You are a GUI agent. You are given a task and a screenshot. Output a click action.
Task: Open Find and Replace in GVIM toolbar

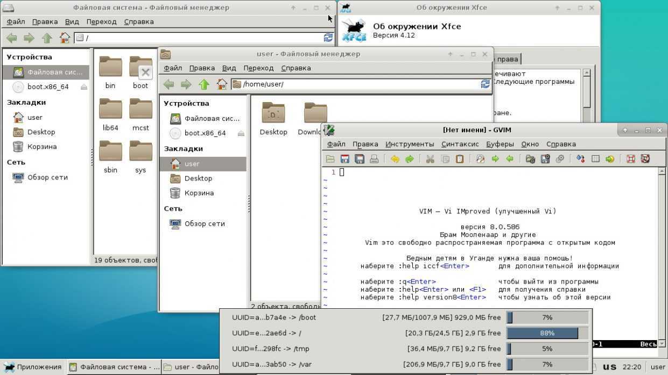click(x=480, y=159)
